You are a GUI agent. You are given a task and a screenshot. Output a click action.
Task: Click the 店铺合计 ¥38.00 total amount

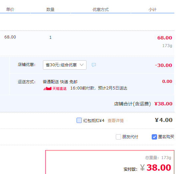pyautogui.click(x=163, y=104)
